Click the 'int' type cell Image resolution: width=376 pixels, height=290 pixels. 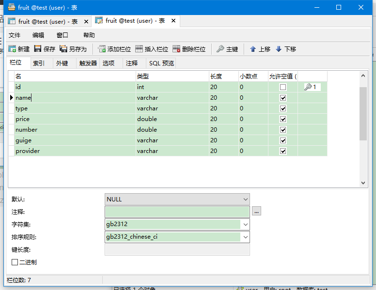(172, 87)
